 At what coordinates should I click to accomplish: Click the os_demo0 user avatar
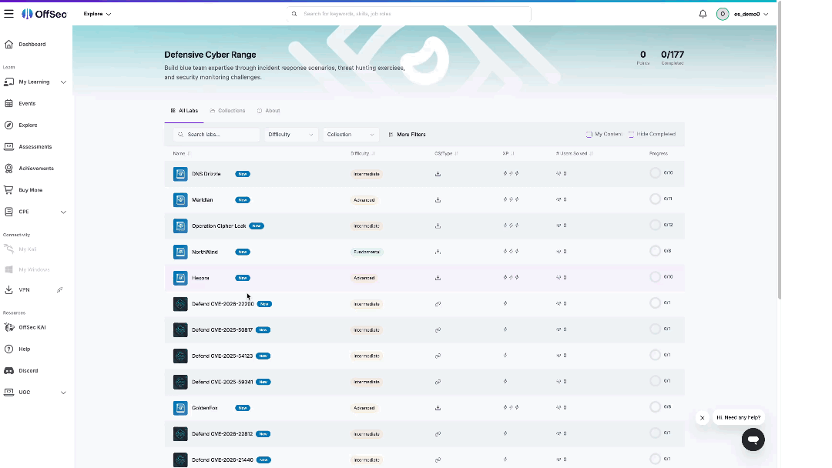(722, 14)
